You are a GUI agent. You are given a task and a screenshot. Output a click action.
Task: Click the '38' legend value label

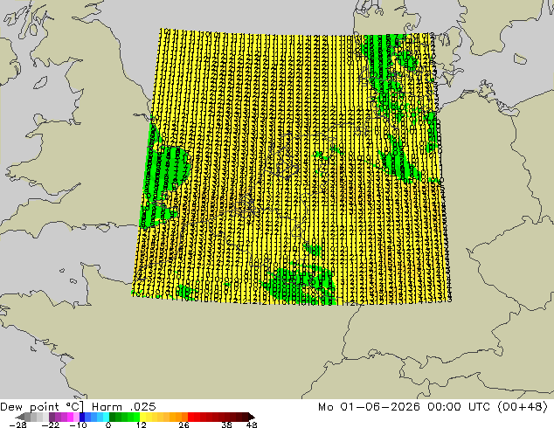tap(227, 425)
